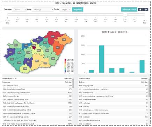This screenshot has height=127, width=152.
Task: Select dark red Budapest area on map
Action: tap(34, 48)
